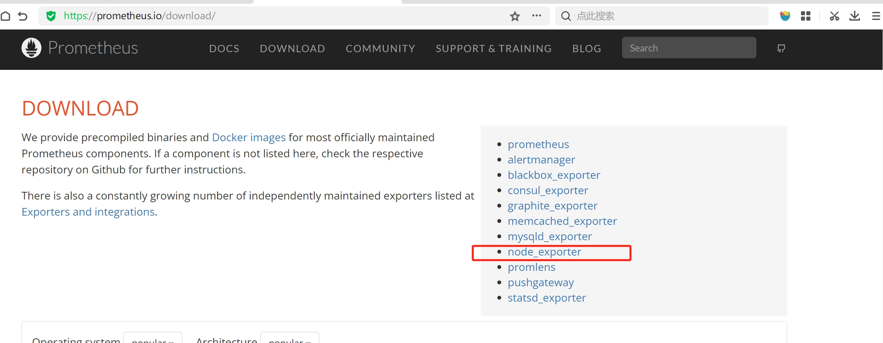
Task: Jump to mysqld_exporter link
Action: [x=550, y=236]
